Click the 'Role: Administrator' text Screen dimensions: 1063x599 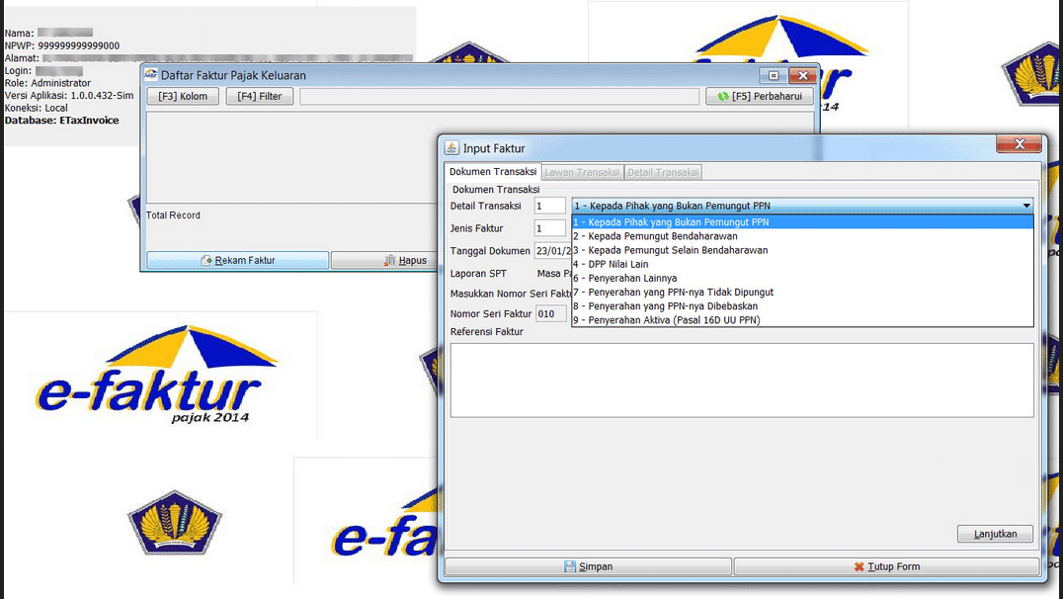tap(47, 83)
